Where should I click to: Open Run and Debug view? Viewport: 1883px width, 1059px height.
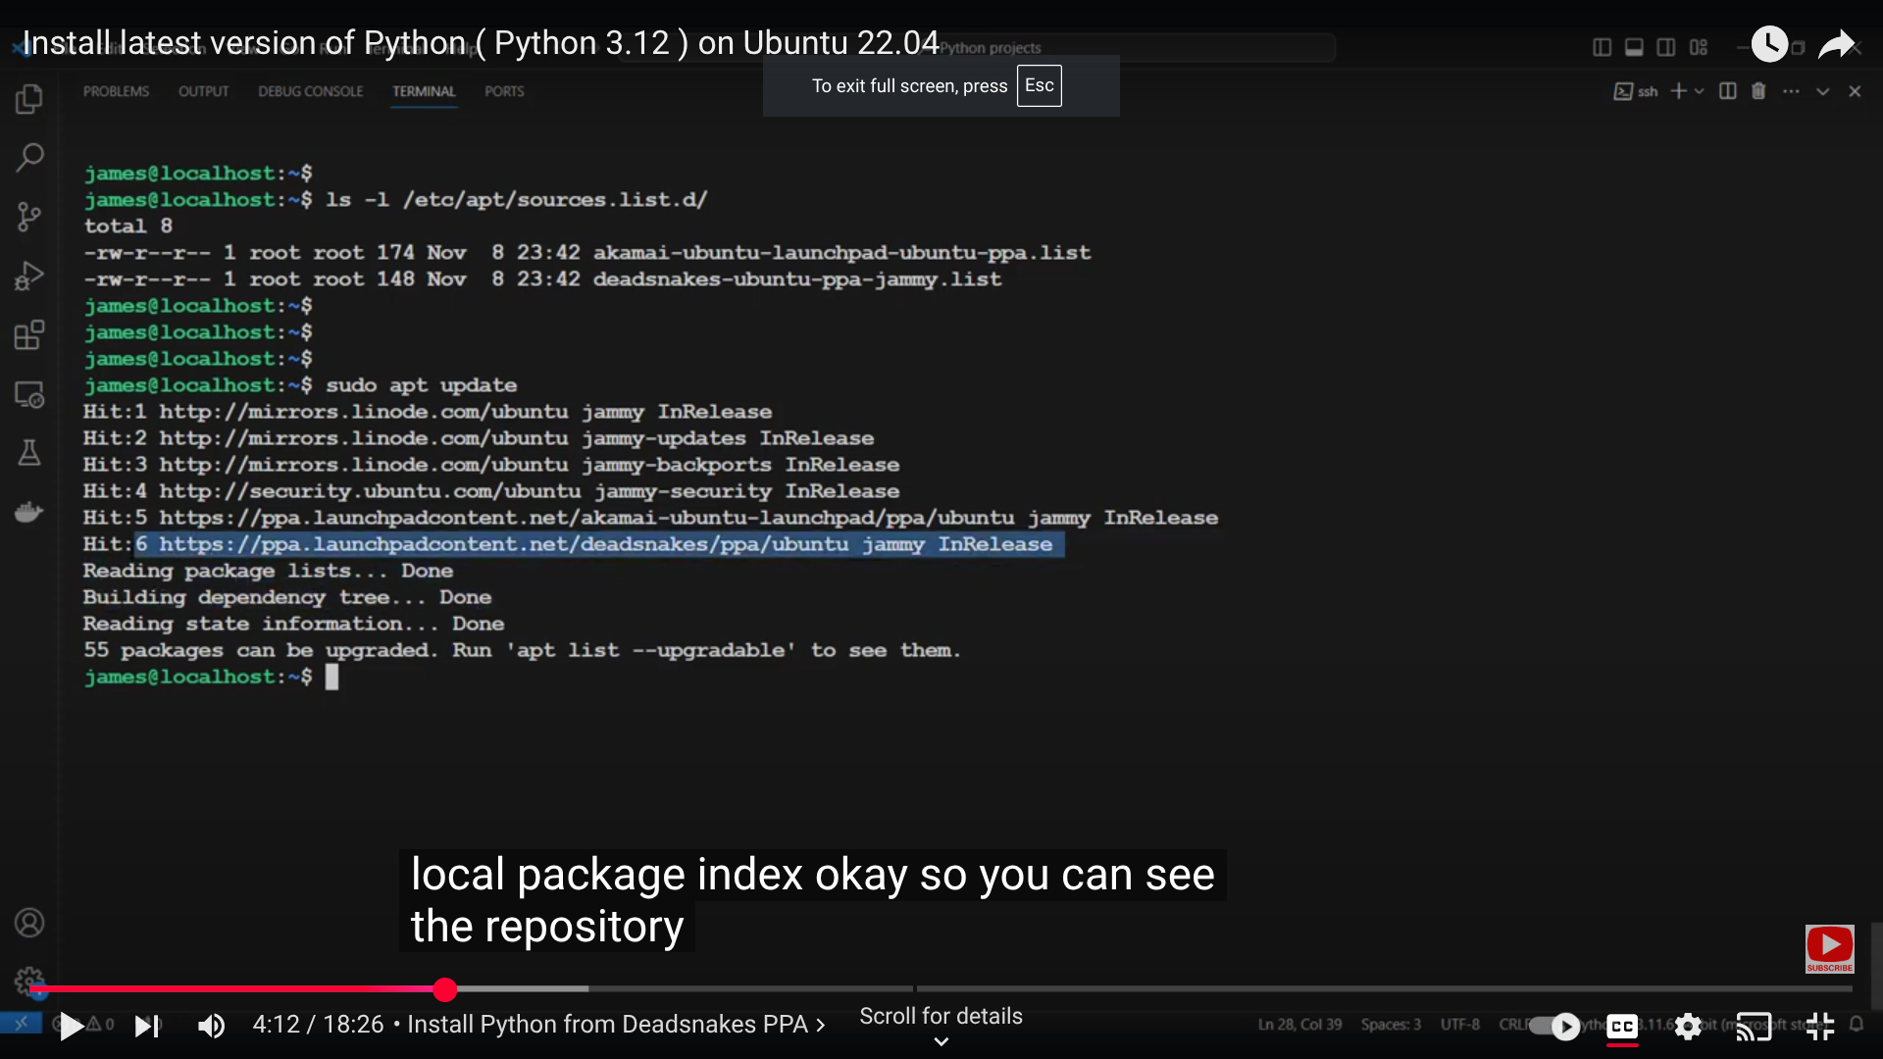coord(29,277)
